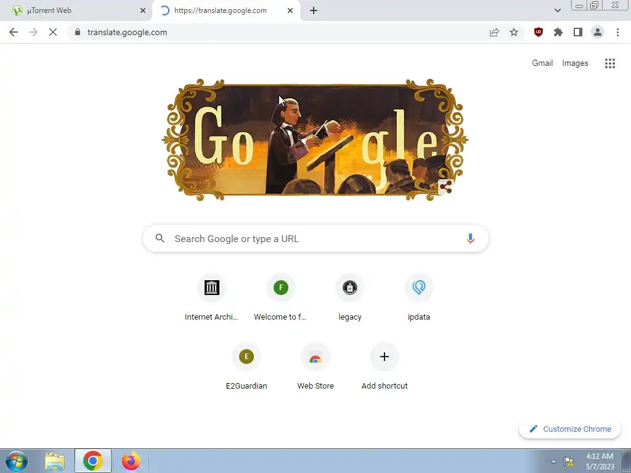Click the Customize Chrome button
Image resolution: width=631 pixels, height=473 pixels.
570,429
